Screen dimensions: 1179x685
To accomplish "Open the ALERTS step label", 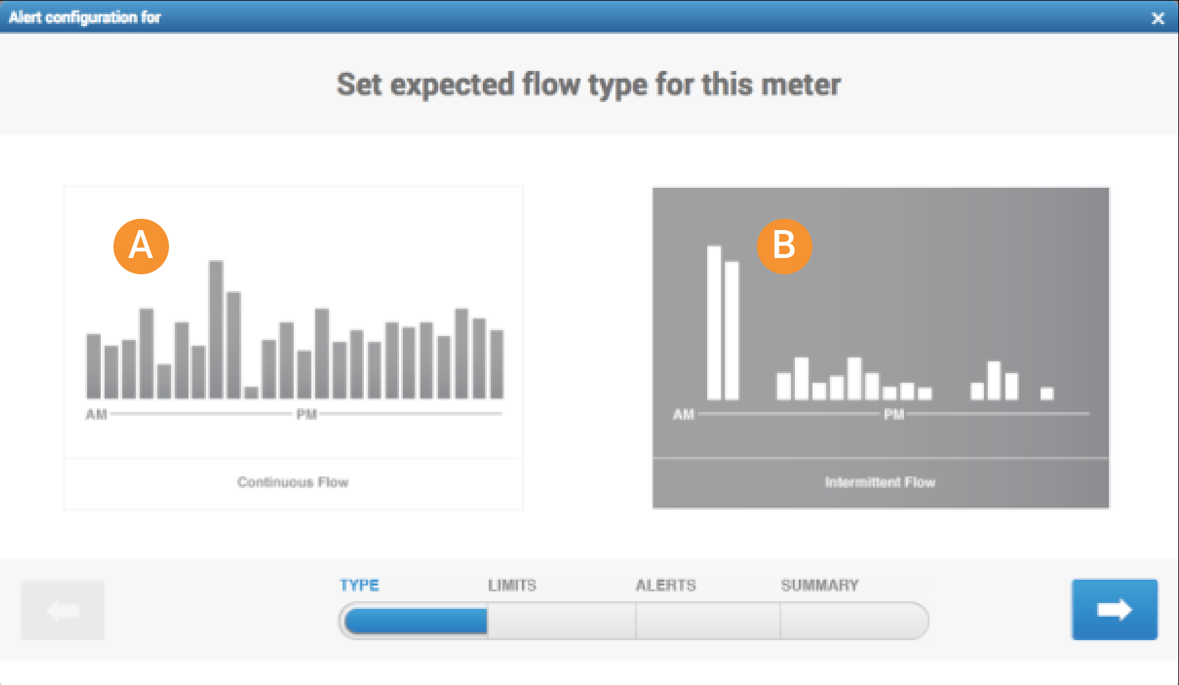I will [666, 585].
